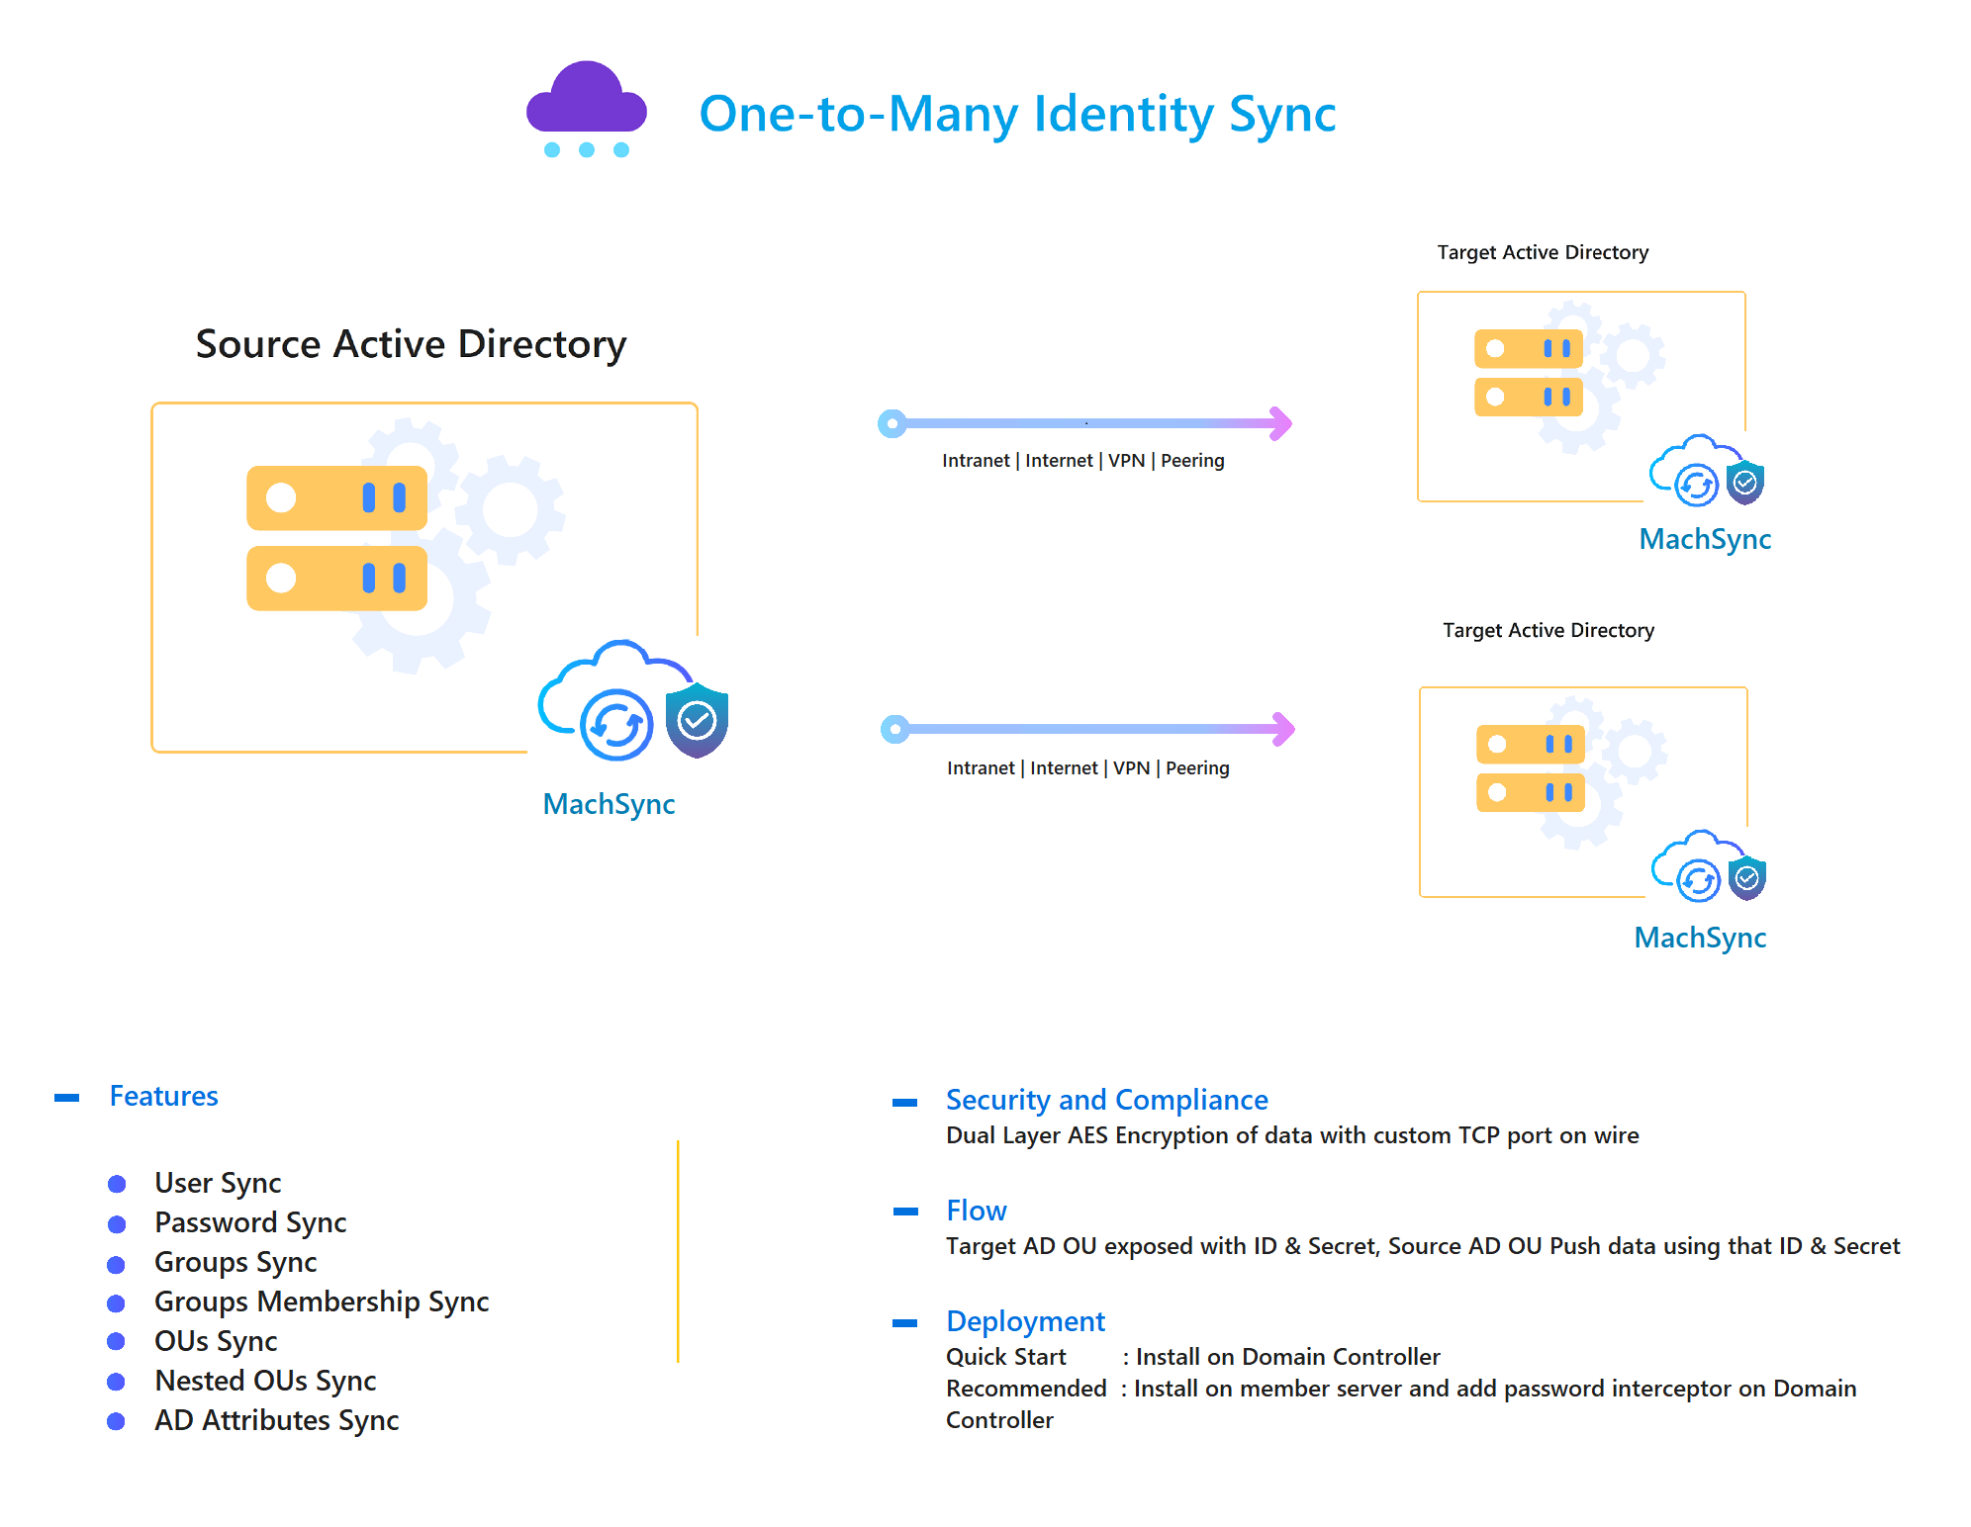Click the Security and Compliance heading

(1107, 1100)
